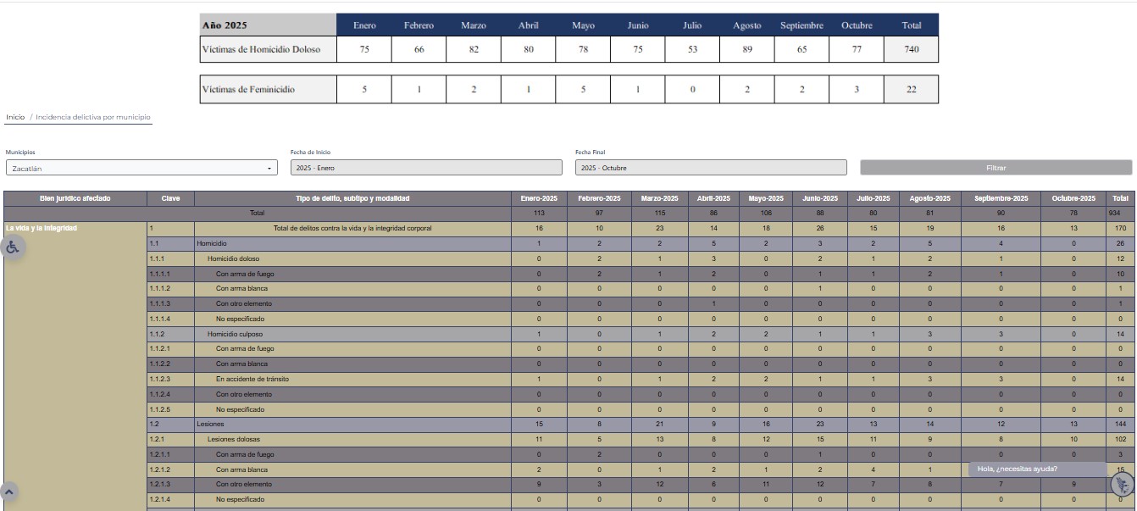Image resolution: width=1137 pixels, height=511 pixels.
Task: Open the accessibility wheelchair widget
Action: (14, 247)
